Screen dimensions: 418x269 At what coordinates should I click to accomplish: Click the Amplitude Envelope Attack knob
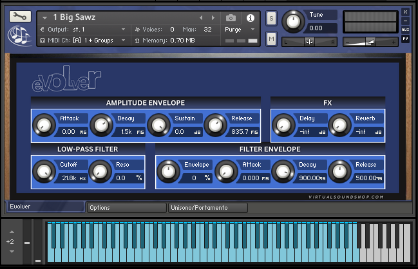coord(44,125)
